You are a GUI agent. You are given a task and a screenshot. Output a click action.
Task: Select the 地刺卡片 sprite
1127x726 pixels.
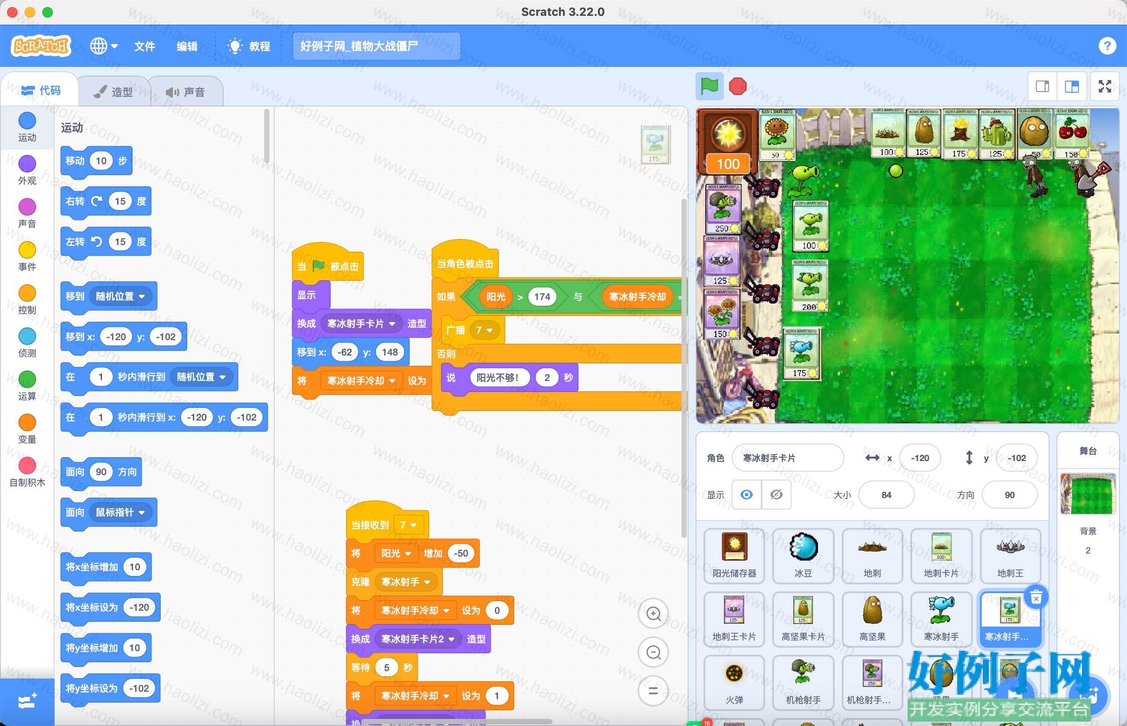coord(941,556)
